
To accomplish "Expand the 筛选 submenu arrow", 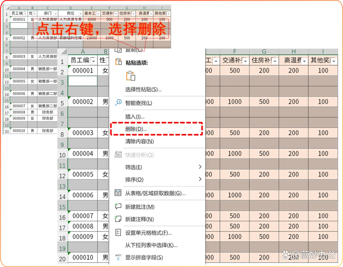I will tap(200, 166).
